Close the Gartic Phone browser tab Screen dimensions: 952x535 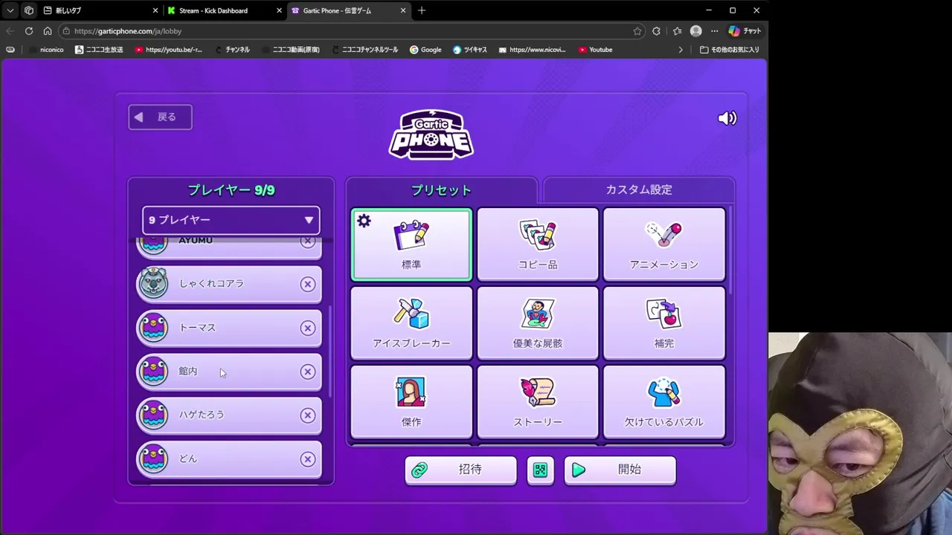pos(403,10)
